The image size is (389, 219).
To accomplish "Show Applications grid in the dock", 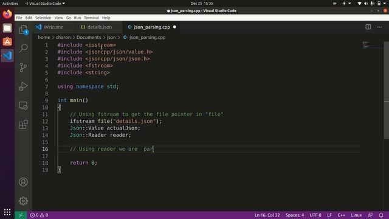I will coord(7,212).
